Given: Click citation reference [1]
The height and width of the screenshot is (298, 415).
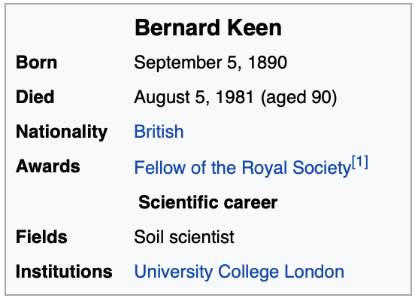Looking at the screenshot, I should [360, 162].
